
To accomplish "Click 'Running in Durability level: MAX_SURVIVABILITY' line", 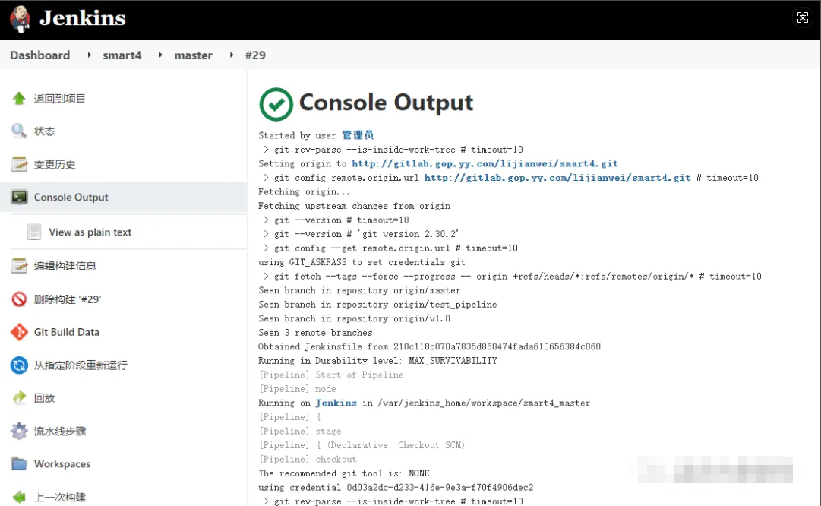I will [377, 361].
